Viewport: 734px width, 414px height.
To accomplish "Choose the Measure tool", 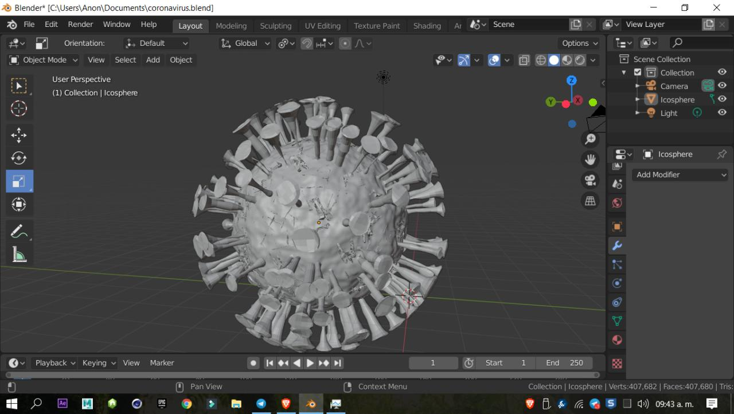I will coord(19,254).
